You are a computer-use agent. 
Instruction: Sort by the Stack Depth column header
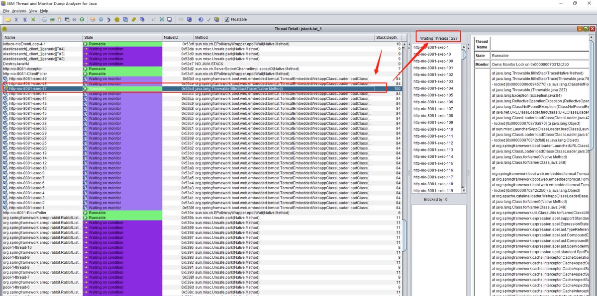(x=388, y=37)
